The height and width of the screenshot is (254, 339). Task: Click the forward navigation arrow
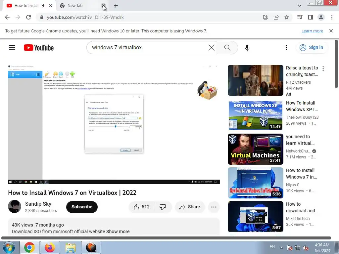click(x=18, y=17)
